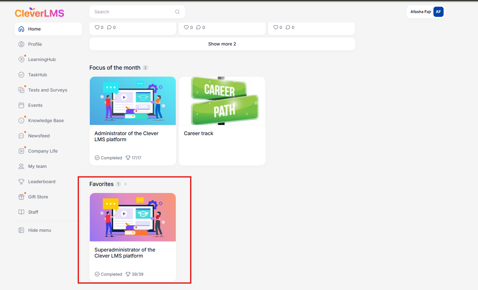
Task: Click the search magnifier icon
Action: click(x=177, y=12)
